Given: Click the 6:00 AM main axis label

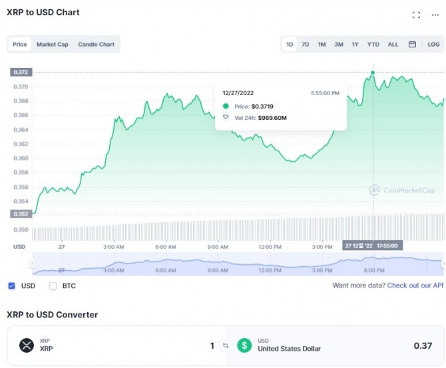Looking at the screenshot, I should pyautogui.click(x=166, y=247).
